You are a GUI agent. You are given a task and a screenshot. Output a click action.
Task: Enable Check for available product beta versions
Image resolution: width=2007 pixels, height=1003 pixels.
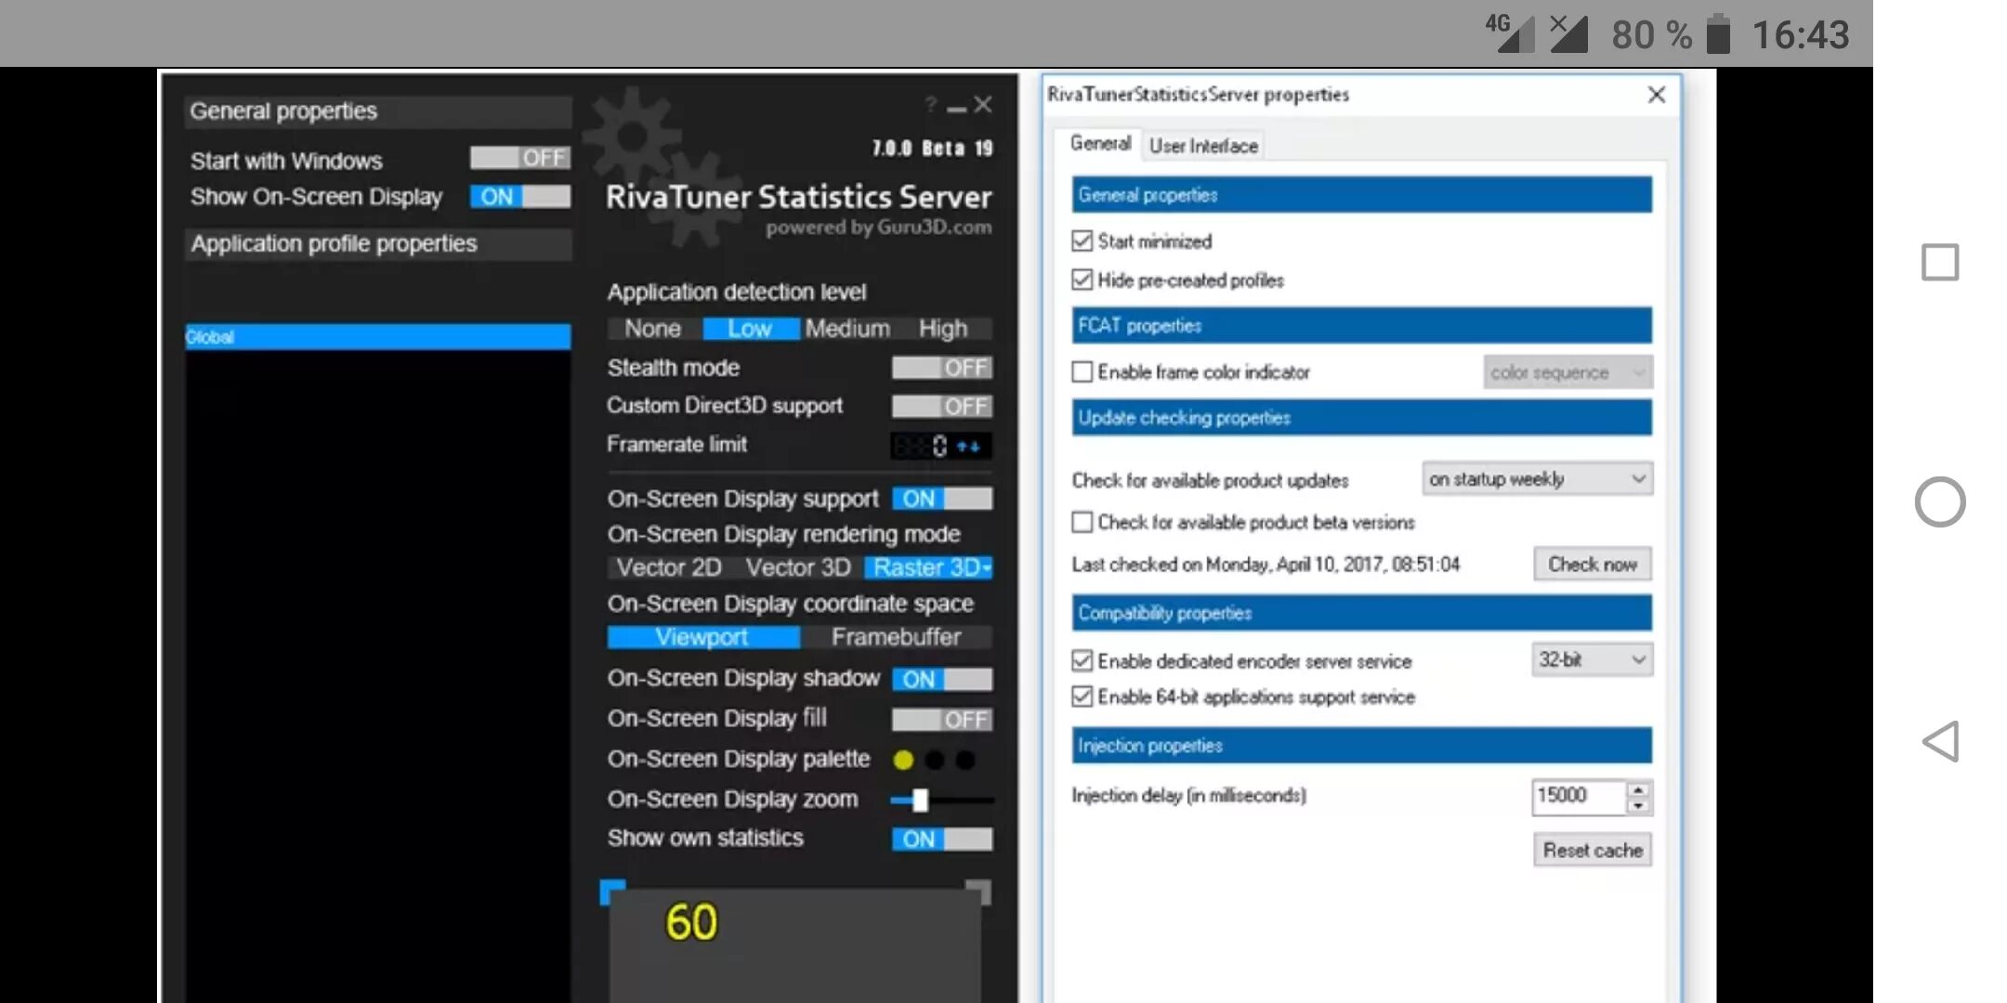(1081, 522)
